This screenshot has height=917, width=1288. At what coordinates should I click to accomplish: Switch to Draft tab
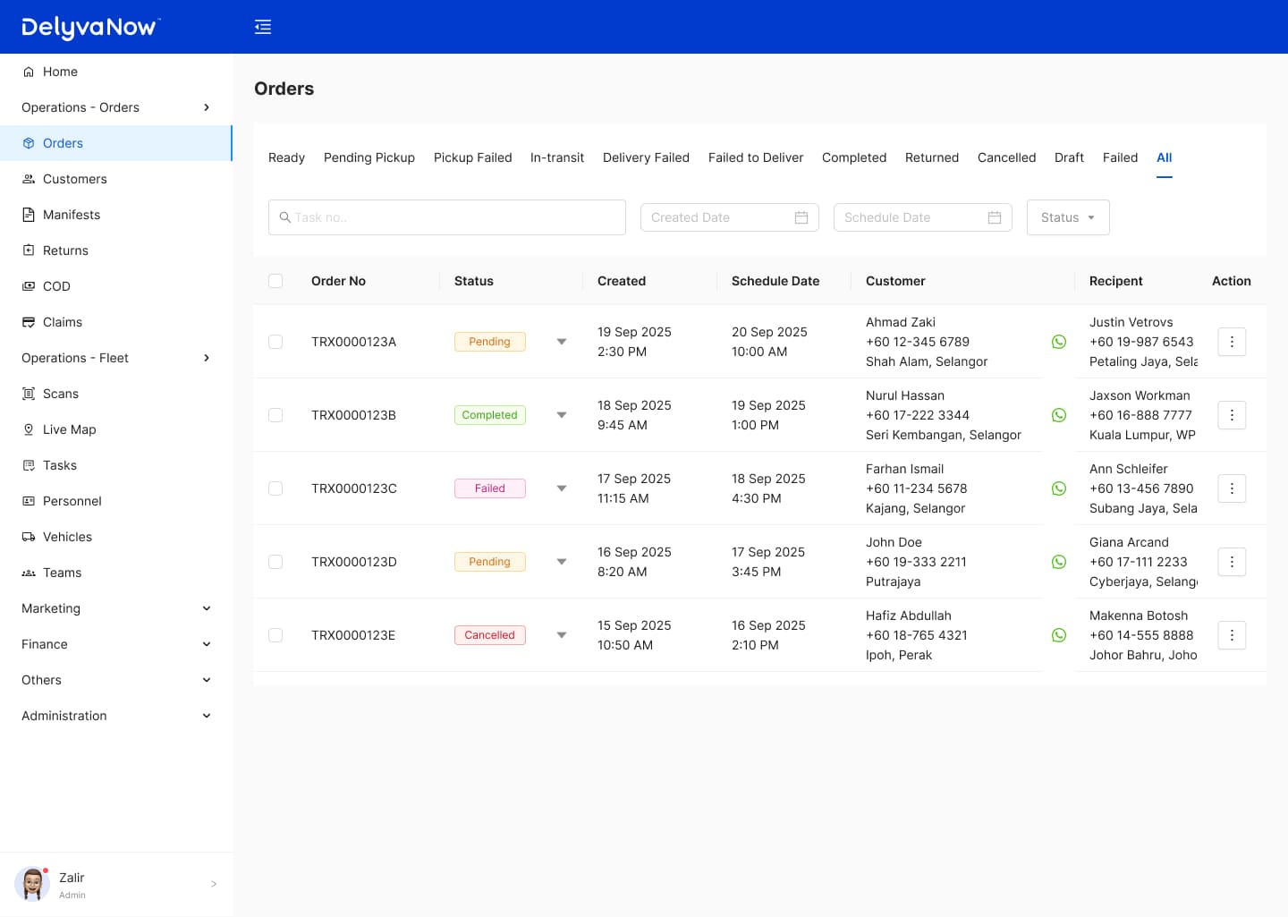click(1069, 157)
